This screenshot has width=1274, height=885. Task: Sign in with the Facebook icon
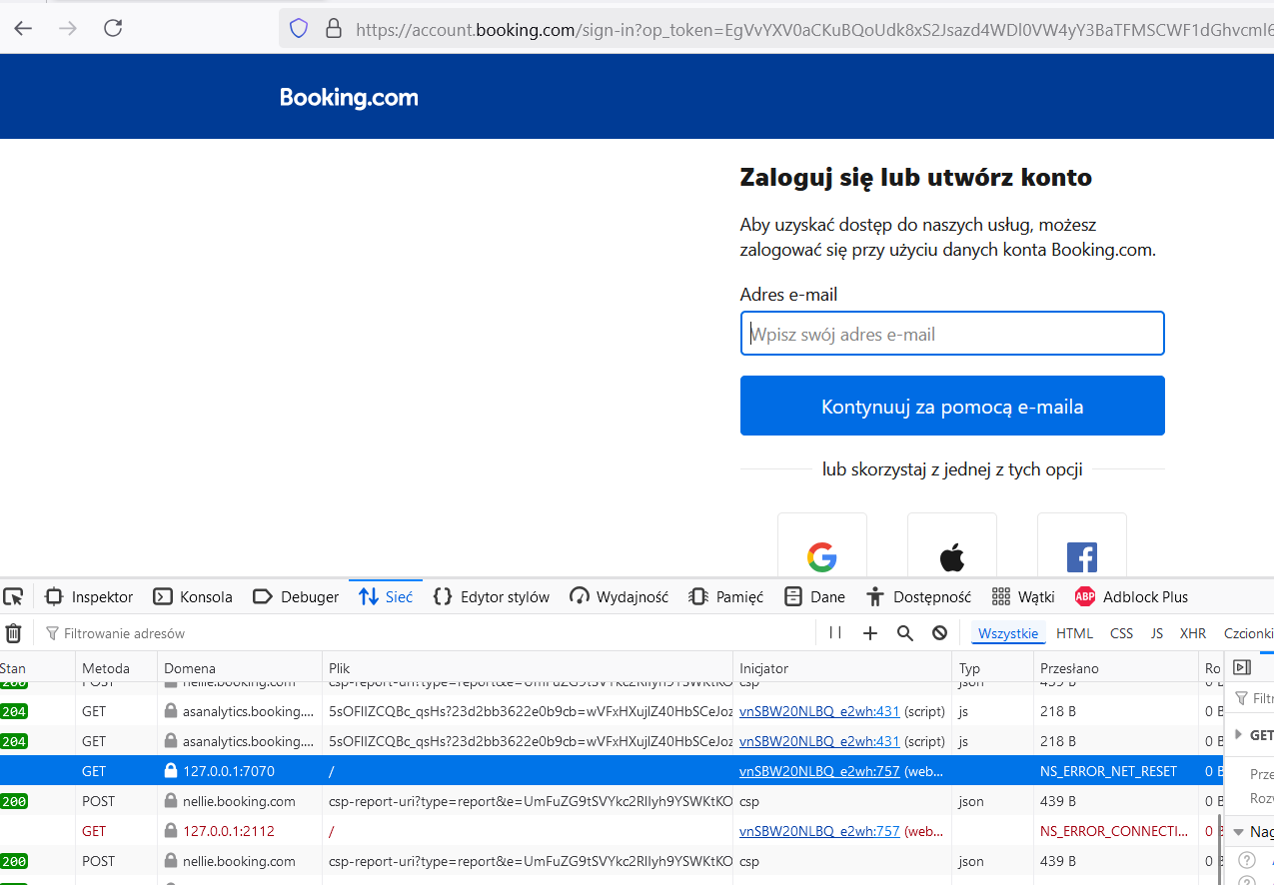point(1081,555)
